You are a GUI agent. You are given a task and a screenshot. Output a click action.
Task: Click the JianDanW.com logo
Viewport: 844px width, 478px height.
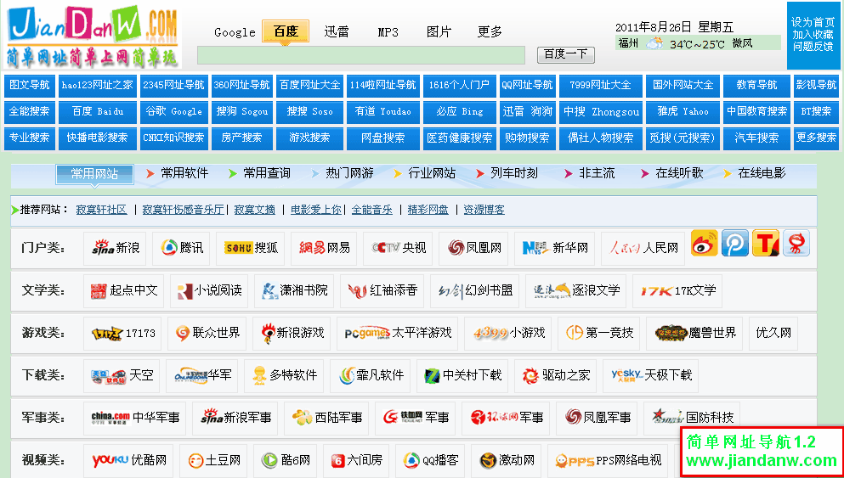tap(93, 36)
